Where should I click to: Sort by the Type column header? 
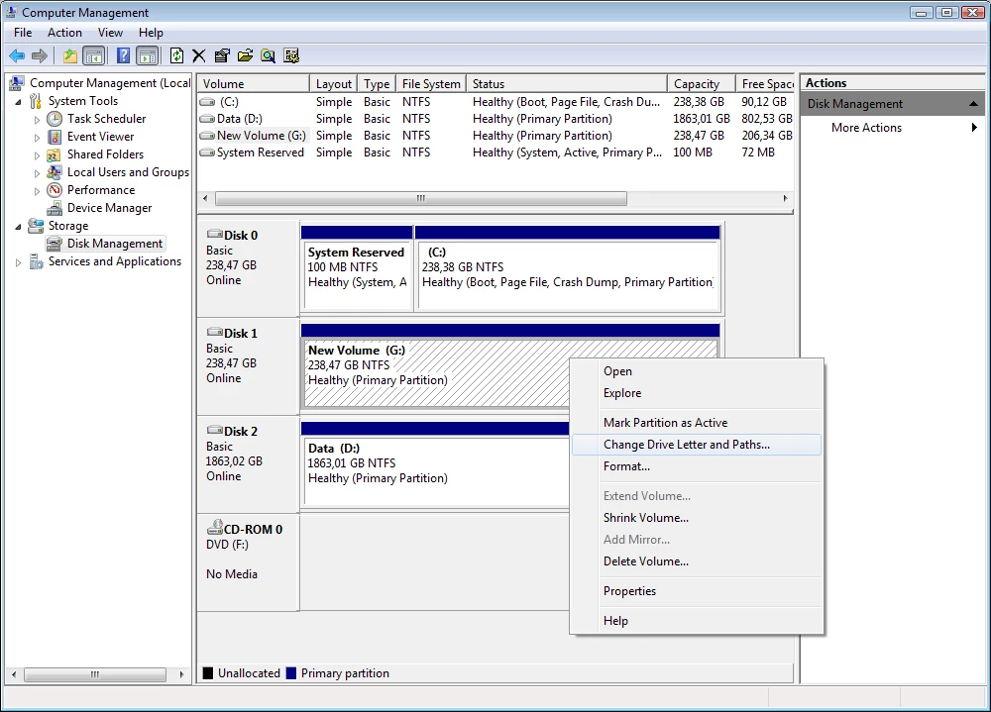coord(377,83)
